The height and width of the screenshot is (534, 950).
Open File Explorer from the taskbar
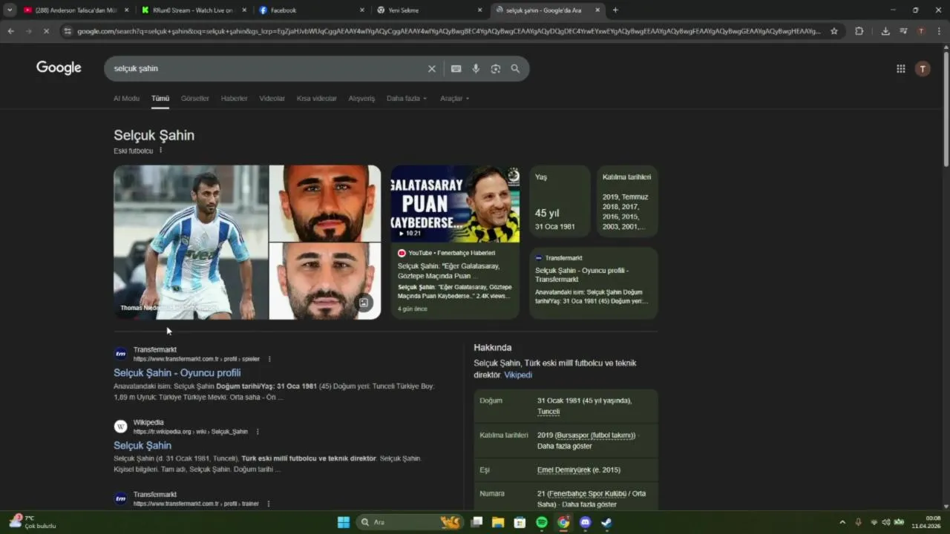498,522
